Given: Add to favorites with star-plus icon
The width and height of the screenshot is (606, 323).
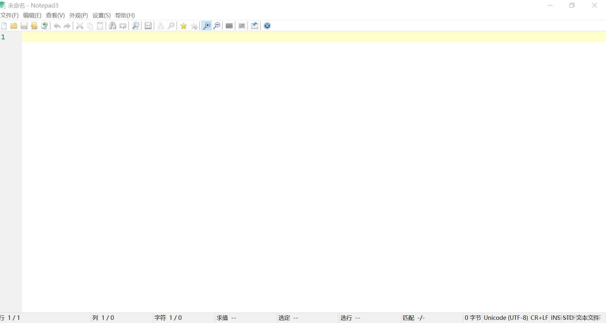Looking at the screenshot, I should pos(194,26).
